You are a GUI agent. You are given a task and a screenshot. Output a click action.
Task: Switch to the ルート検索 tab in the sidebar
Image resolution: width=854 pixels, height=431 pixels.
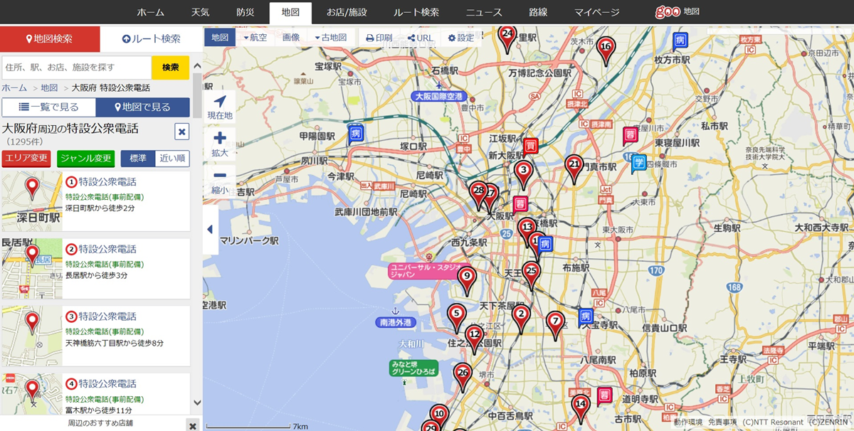click(x=151, y=39)
